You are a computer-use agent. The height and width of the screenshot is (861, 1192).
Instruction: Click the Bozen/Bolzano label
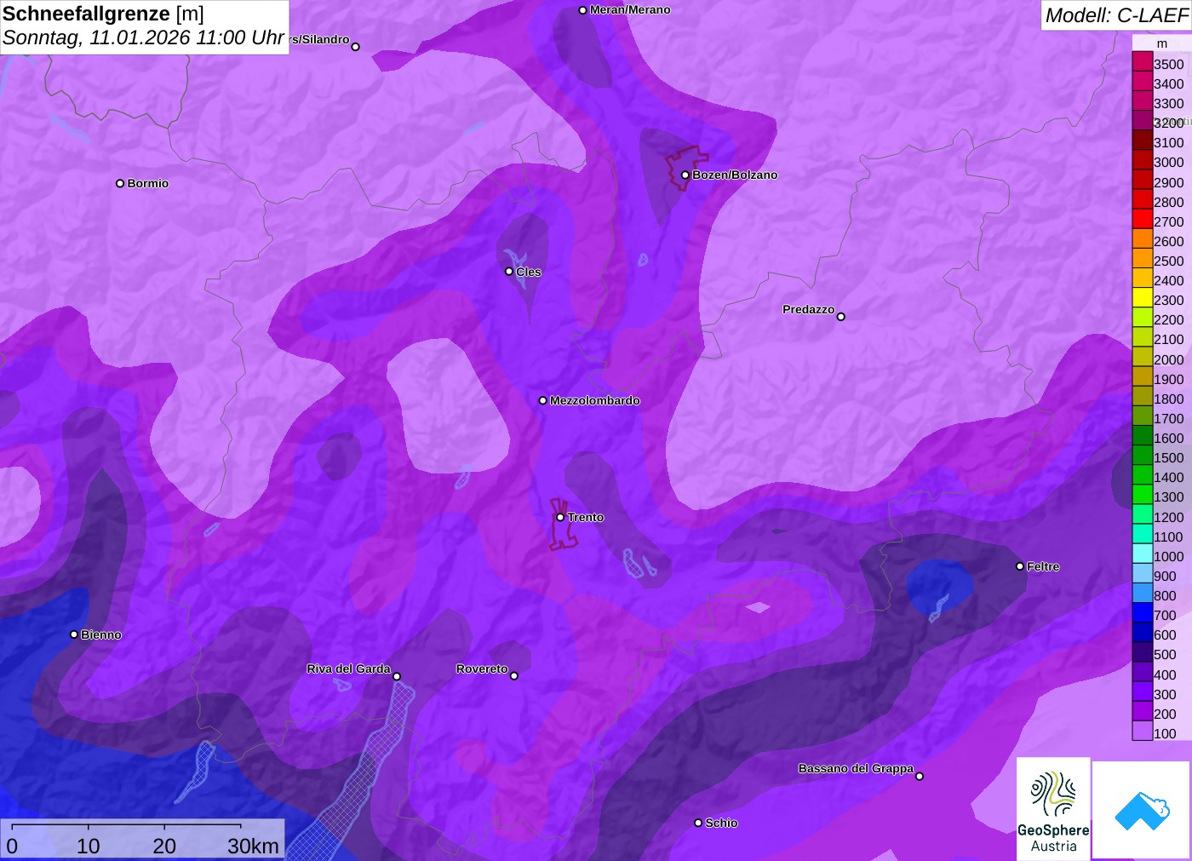[x=735, y=175]
